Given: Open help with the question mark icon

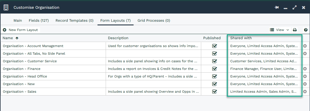Looking at the screenshot, I should [x=306, y=30].
